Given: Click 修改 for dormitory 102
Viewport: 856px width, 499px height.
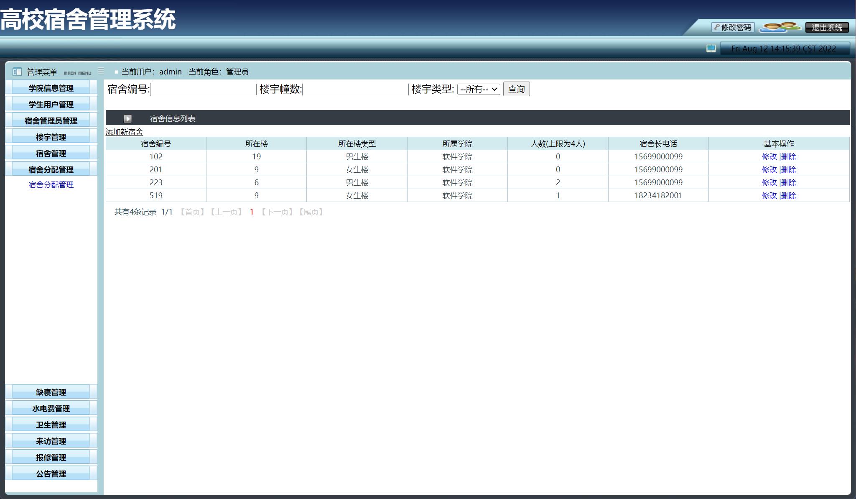Looking at the screenshot, I should point(769,156).
